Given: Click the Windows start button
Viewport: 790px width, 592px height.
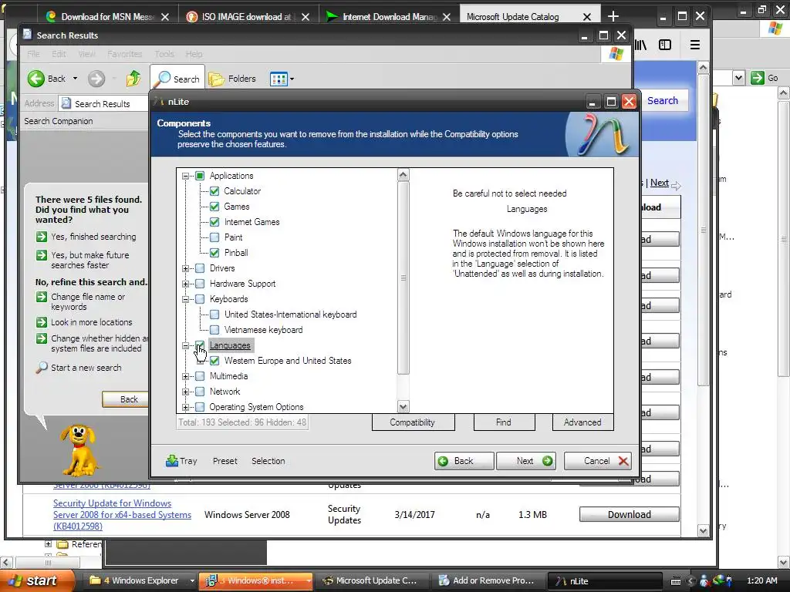Looking at the screenshot, I should (x=34, y=580).
